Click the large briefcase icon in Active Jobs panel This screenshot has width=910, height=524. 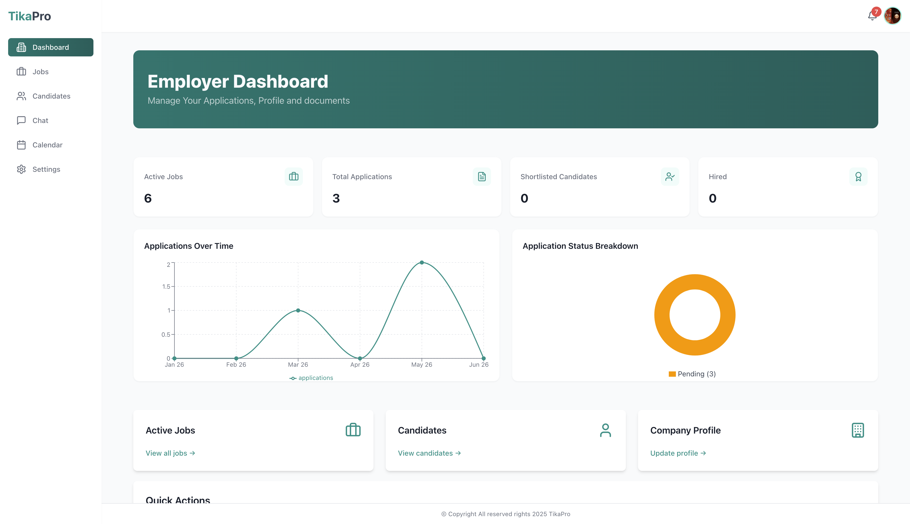point(353,430)
